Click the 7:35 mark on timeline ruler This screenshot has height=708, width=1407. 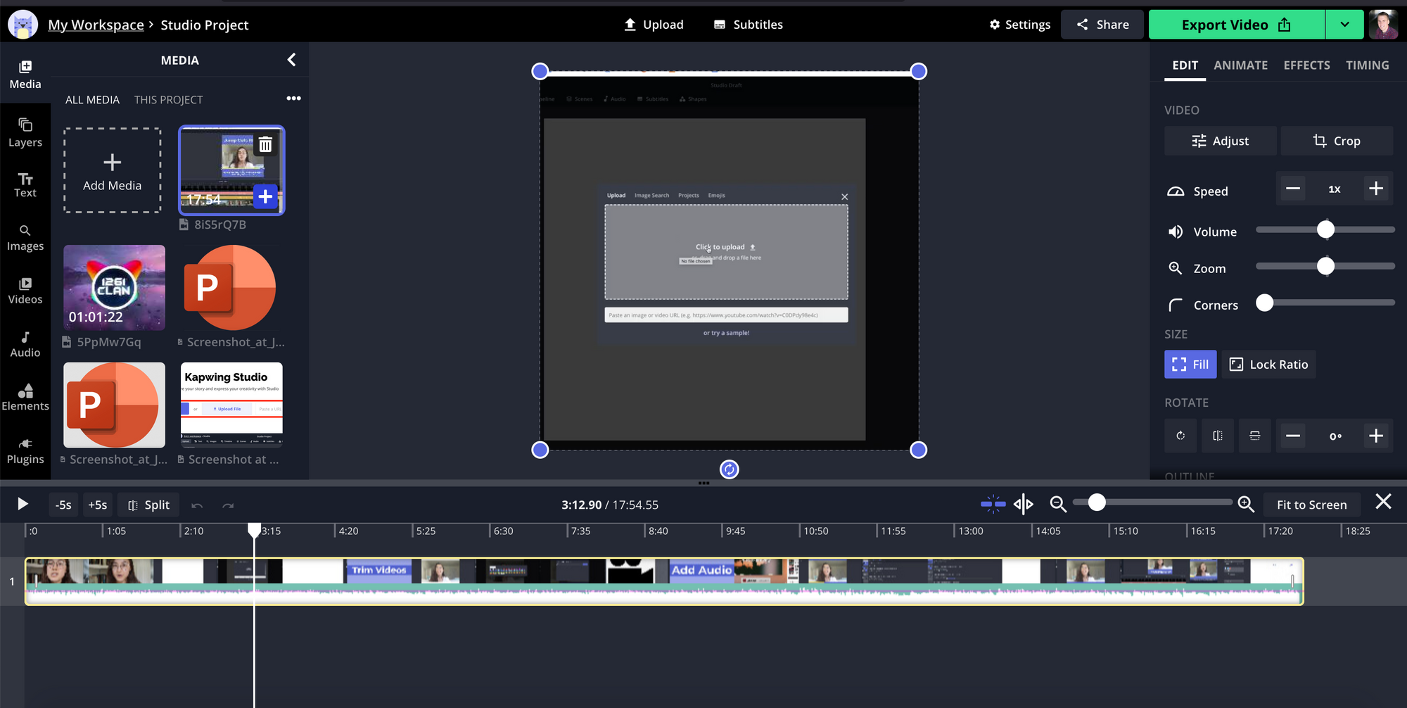pyautogui.click(x=580, y=531)
